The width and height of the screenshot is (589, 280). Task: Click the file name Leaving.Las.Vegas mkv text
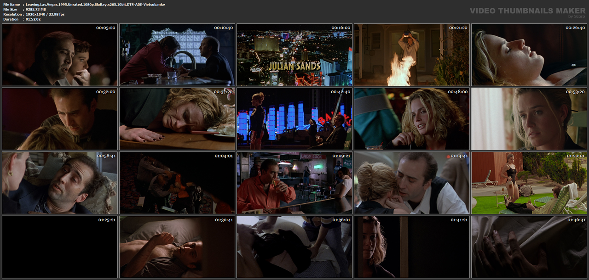click(95, 4)
